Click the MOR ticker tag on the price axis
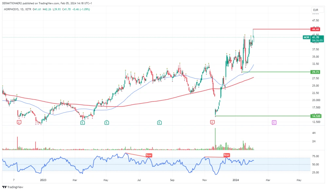This screenshot has height=191, width=327. [306, 37]
